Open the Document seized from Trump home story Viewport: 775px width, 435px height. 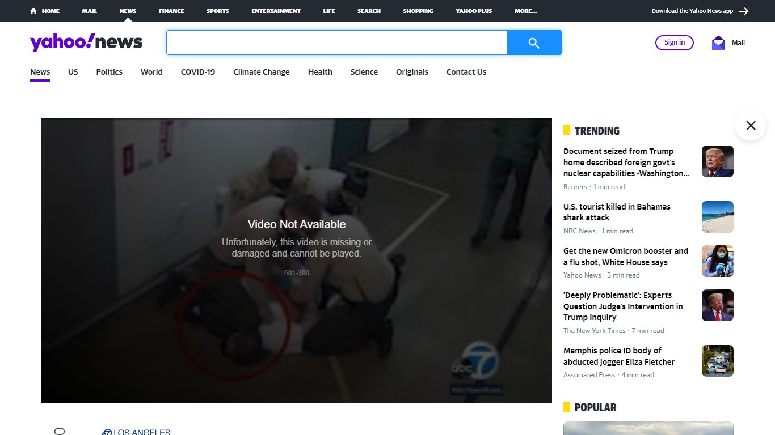(626, 163)
